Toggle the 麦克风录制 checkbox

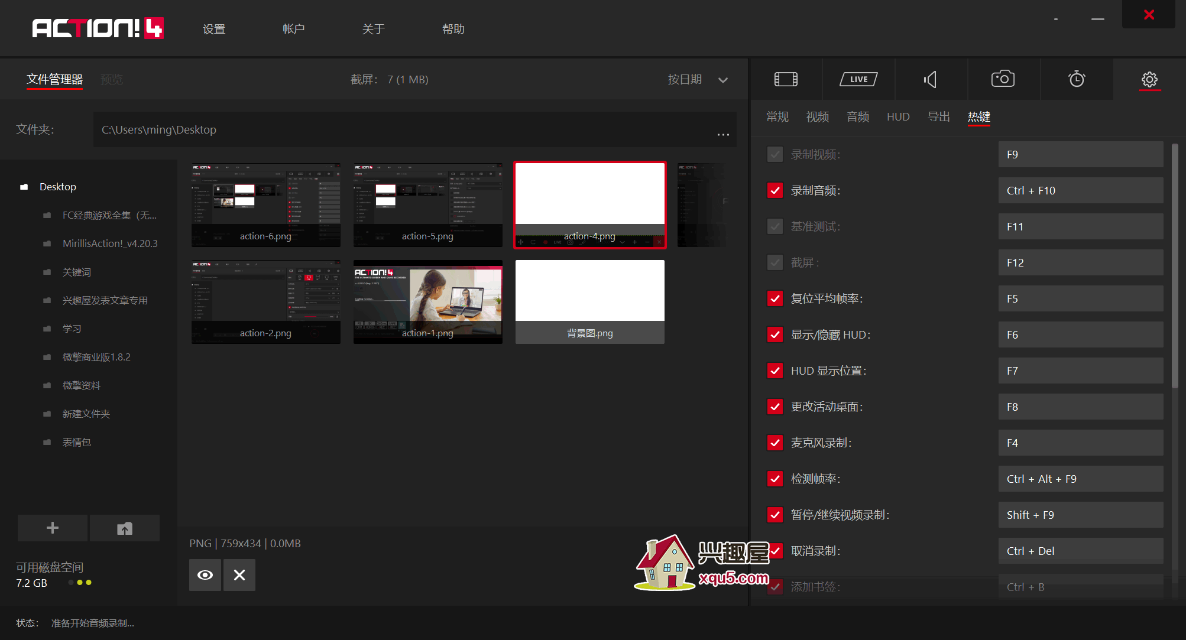(775, 443)
